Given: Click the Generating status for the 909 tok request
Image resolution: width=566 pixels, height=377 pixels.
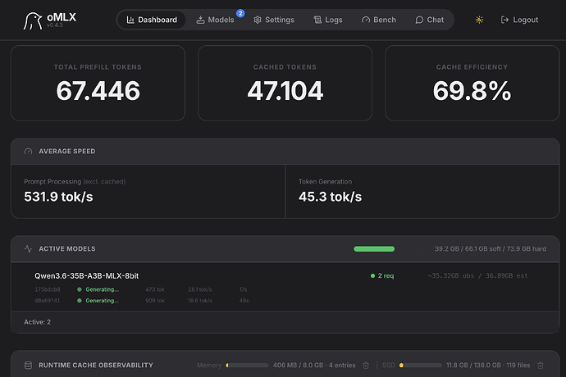Looking at the screenshot, I should [x=98, y=301].
